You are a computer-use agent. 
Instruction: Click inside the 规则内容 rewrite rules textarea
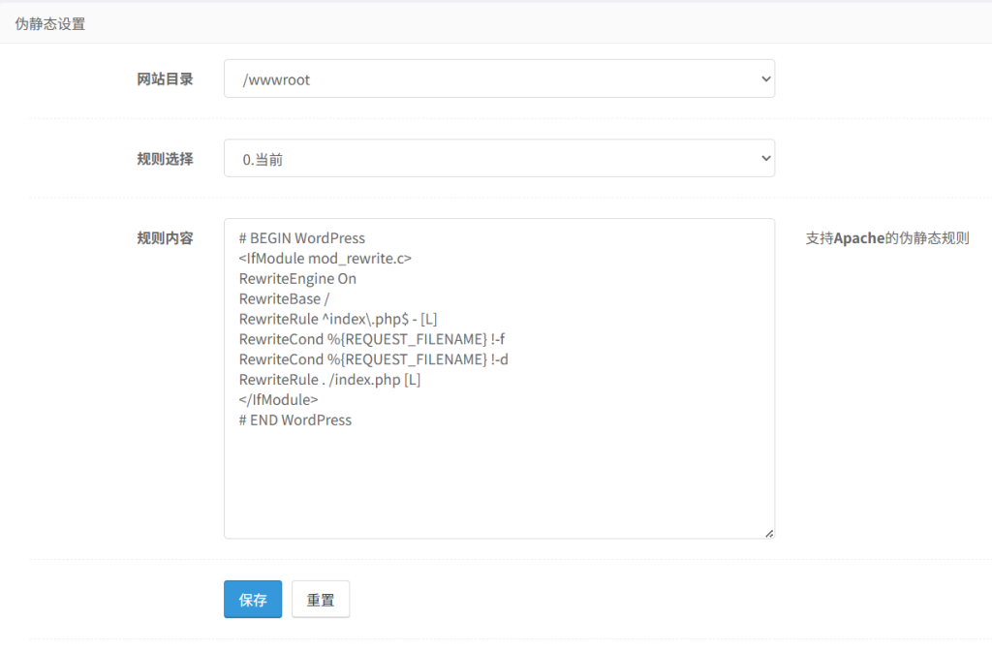click(x=499, y=379)
